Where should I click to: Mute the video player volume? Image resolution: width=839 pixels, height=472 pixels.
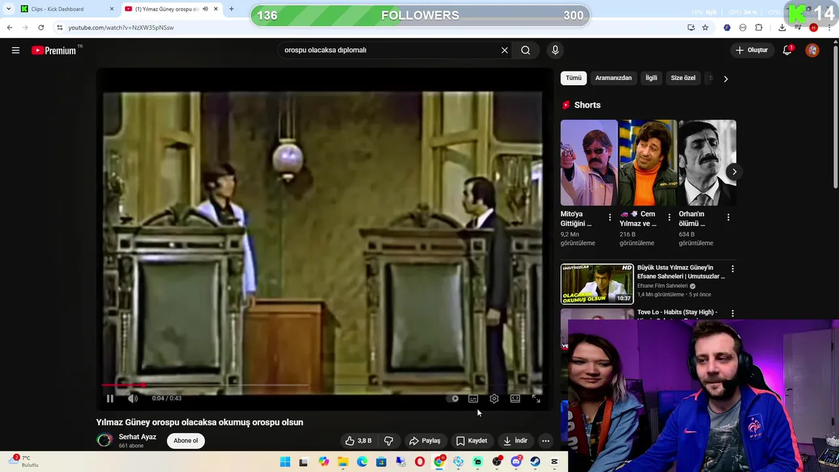point(133,399)
